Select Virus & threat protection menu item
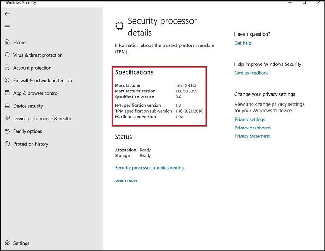Viewport: 325px width, 251px height. [38, 55]
